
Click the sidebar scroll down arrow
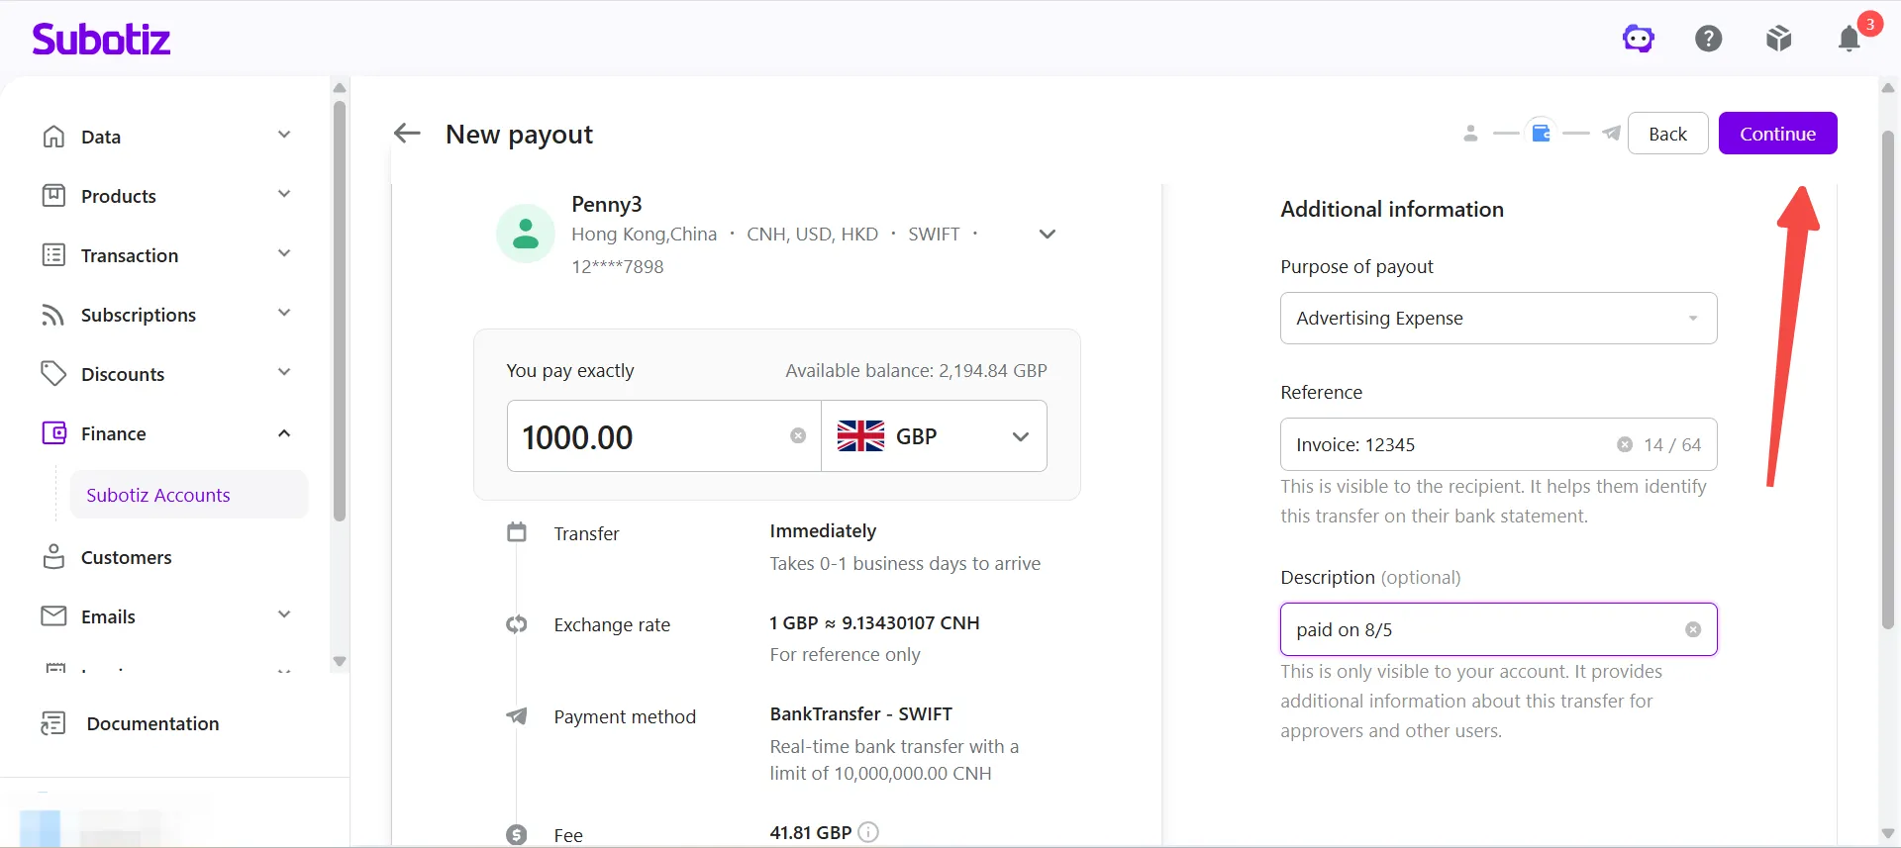(340, 661)
